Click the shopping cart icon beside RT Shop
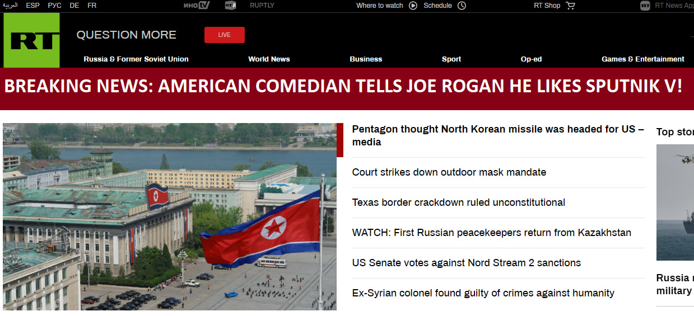 click(570, 6)
